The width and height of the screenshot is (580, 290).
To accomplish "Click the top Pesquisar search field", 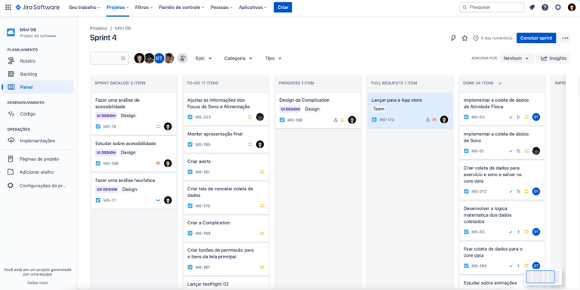I will 492,8.
